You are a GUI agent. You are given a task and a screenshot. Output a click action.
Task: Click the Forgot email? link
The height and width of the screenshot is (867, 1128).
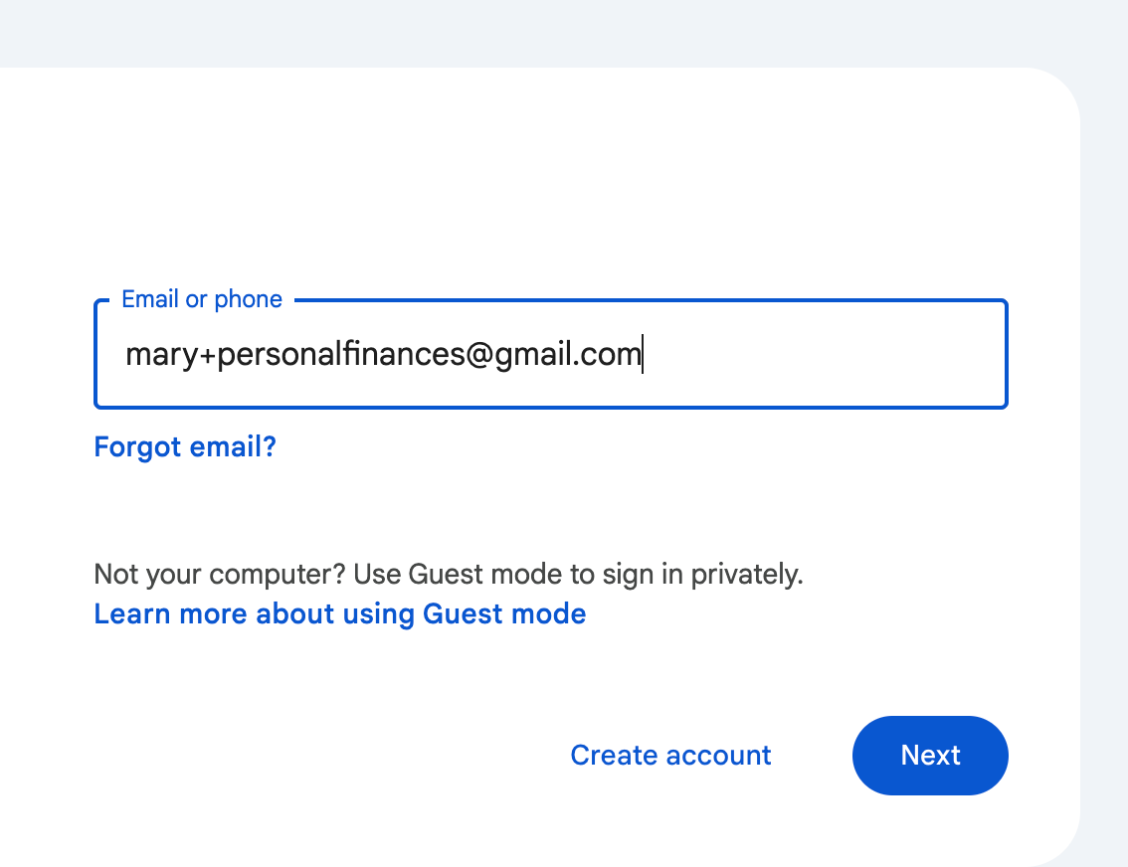click(185, 447)
